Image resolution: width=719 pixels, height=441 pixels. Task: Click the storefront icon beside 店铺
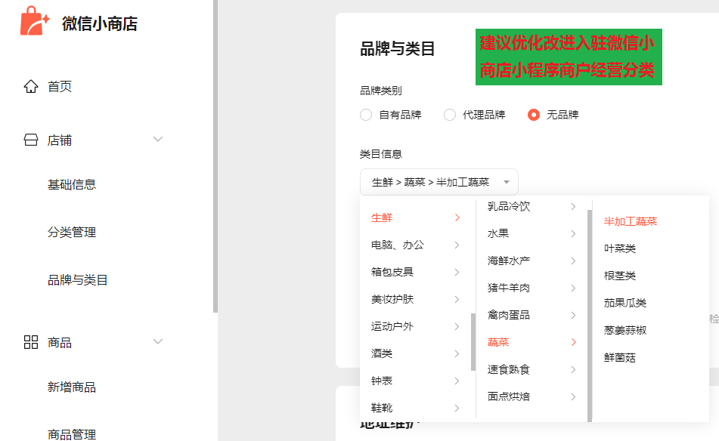coord(31,140)
